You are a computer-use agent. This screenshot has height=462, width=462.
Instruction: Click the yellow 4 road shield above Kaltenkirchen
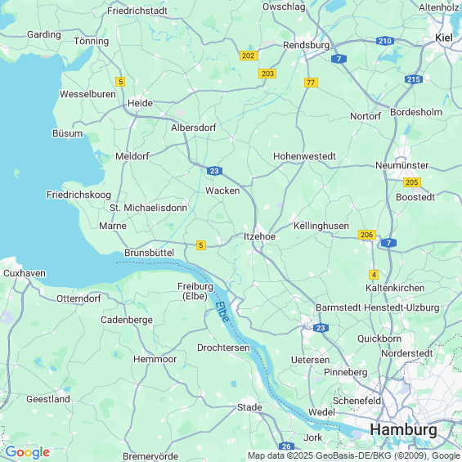pyautogui.click(x=374, y=275)
